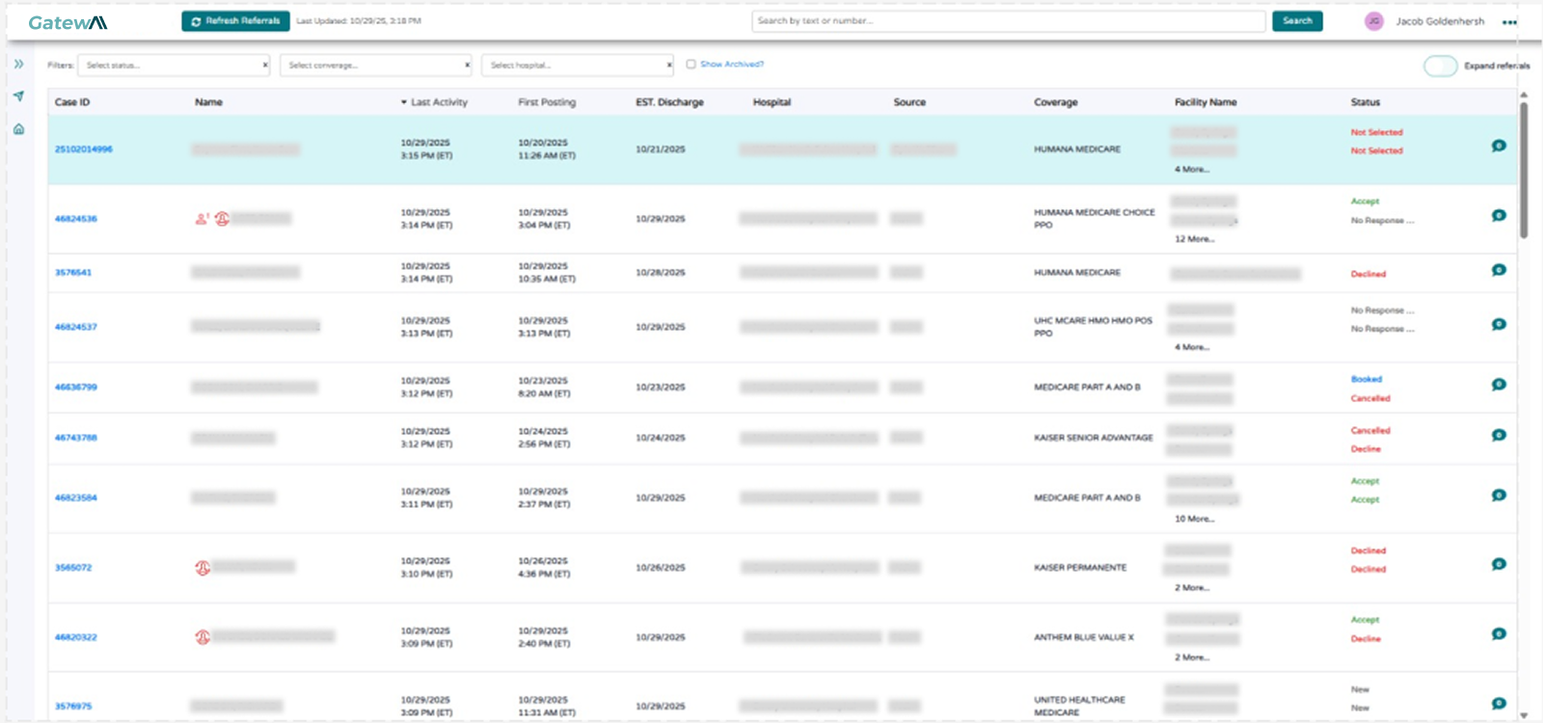Open case ID link 46636799

coord(76,388)
